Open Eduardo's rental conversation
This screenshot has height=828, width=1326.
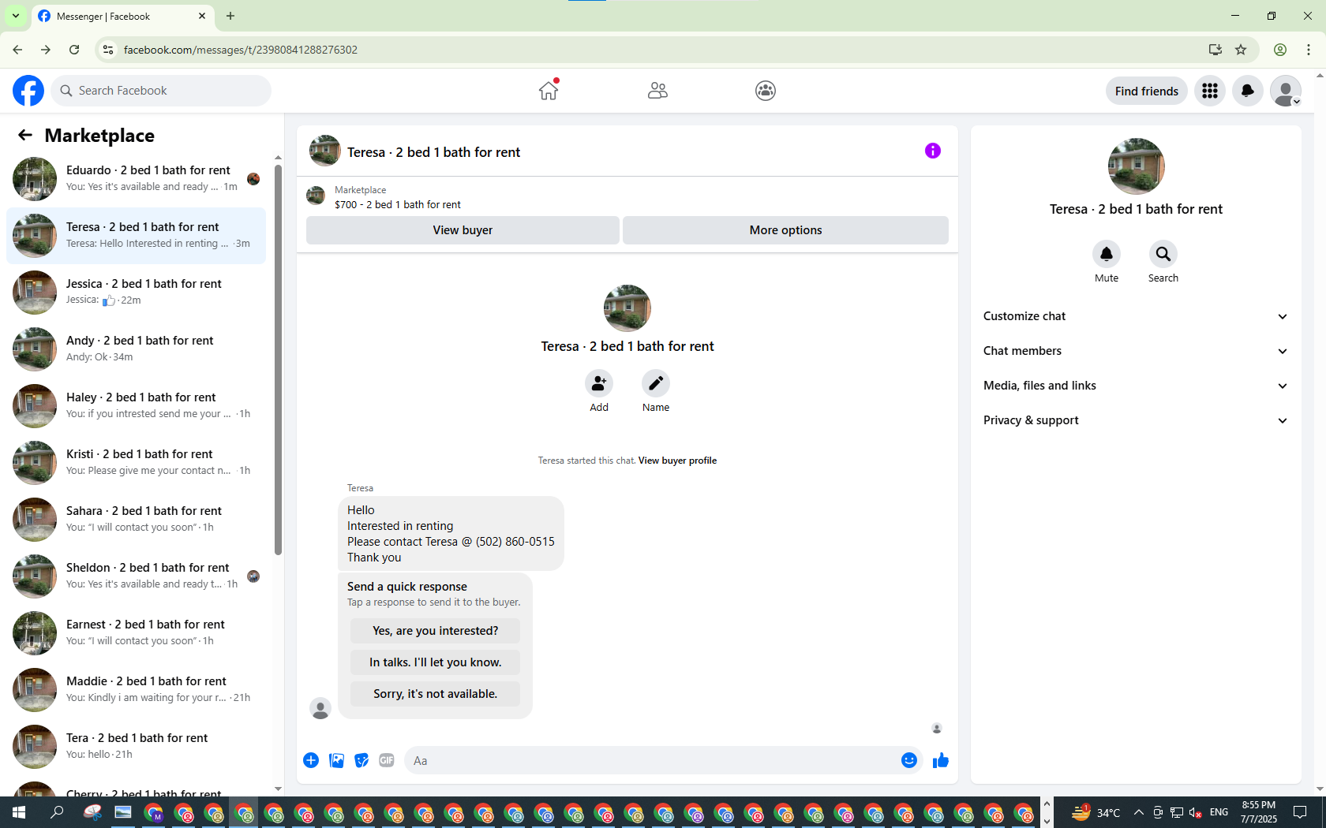point(136,179)
